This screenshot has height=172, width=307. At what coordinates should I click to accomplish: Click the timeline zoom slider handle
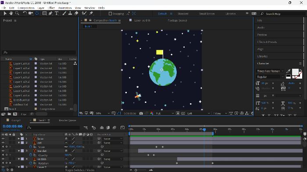[x=136, y=170]
